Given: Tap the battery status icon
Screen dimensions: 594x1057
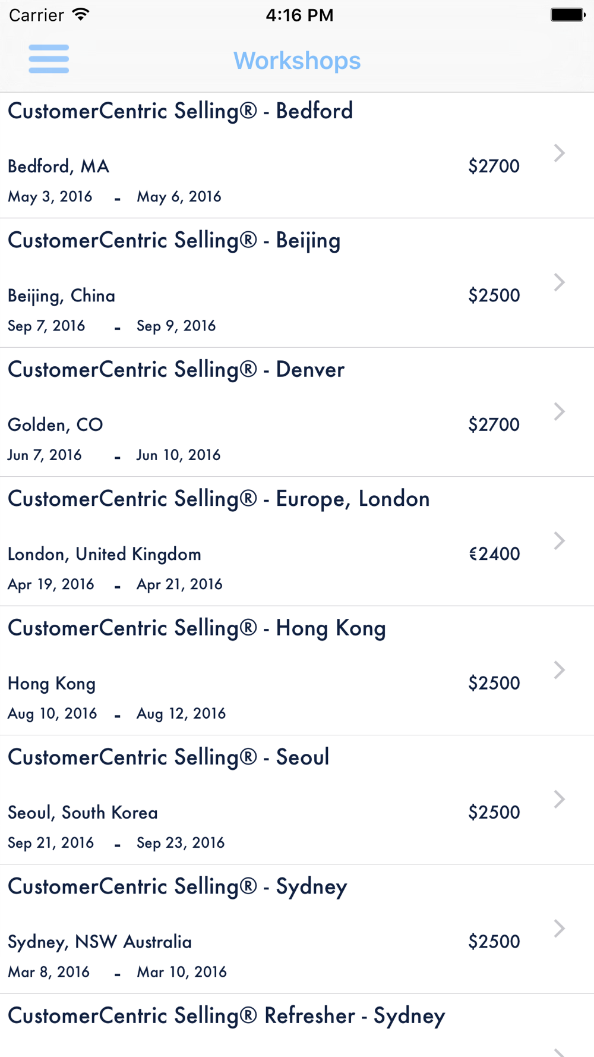Looking at the screenshot, I should click(x=568, y=15).
